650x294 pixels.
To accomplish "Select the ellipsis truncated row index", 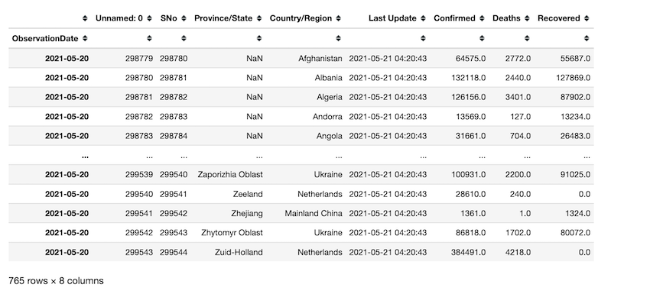I will (x=86, y=156).
